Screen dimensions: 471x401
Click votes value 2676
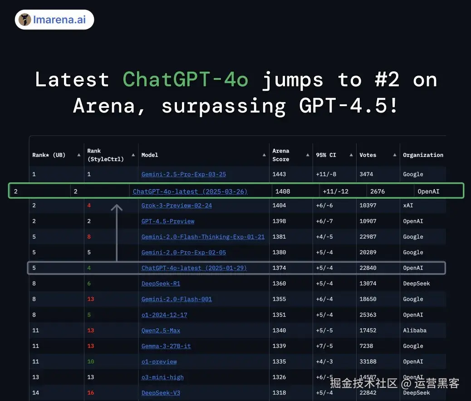[377, 191]
